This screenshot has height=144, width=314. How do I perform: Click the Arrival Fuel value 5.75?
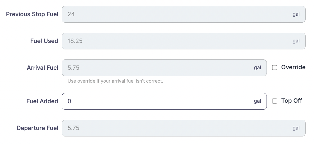[x=74, y=68]
